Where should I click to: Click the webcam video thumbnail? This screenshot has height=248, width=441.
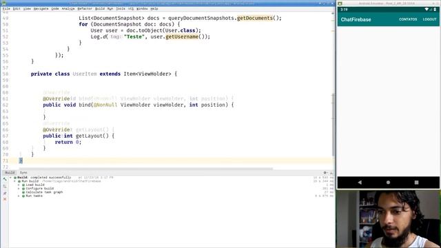coord(389,219)
